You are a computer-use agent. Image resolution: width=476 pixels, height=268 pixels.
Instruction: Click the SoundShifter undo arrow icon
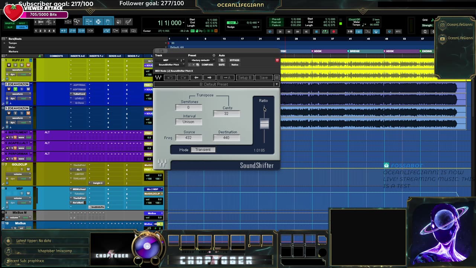(x=170, y=77)
